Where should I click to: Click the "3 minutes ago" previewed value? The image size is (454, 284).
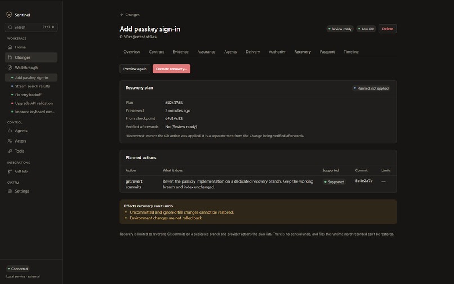click(177, 110)
